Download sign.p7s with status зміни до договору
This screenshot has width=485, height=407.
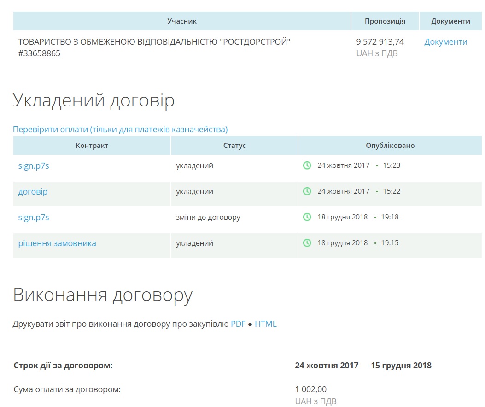[34, 218]
